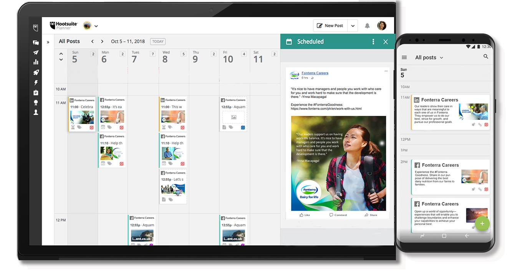520x271 pixels.
Task: Open Scheduled panel vertical dots menu
Action: tap(373, 41)
